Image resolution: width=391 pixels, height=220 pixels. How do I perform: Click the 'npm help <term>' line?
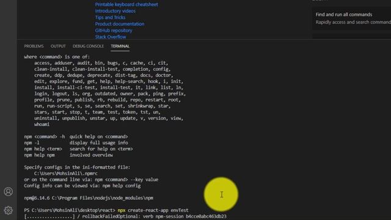coord(79,149)
